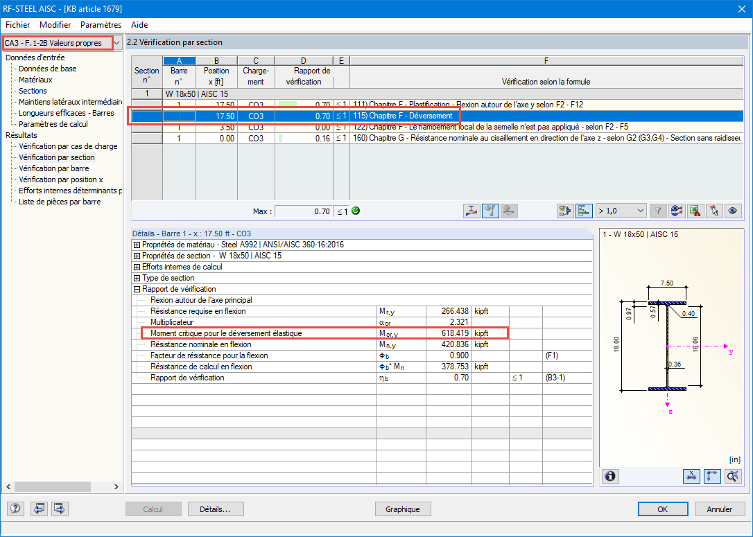Select row 115) Chapitre F - Déversement
The width and height of the screenshot is (753, 537).
point(438,116)
